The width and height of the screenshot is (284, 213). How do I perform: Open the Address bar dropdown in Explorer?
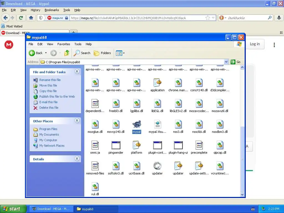pyautogui.click(x=226, y=62)
